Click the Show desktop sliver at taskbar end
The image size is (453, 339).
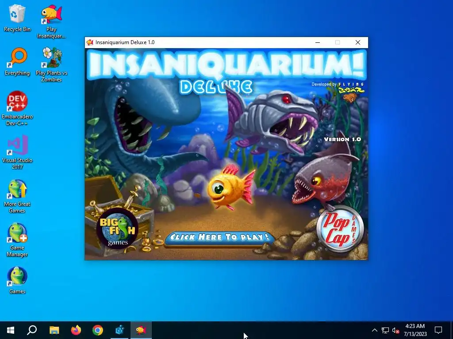click(x=452, y=330)
